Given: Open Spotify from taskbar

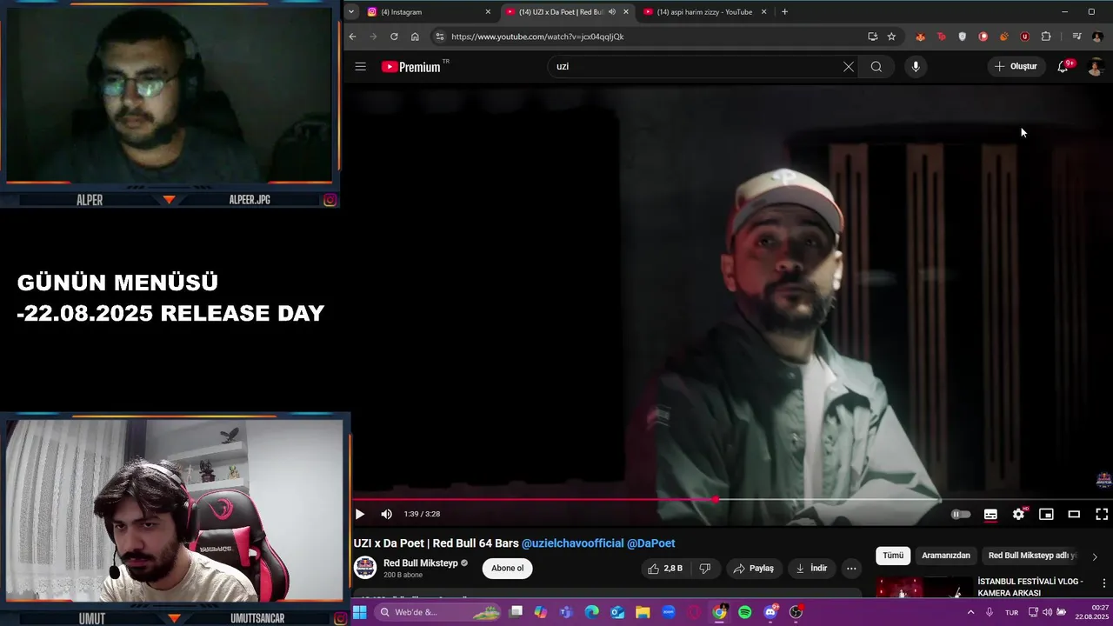Looking at the screenshot, I should coord(745,612).
